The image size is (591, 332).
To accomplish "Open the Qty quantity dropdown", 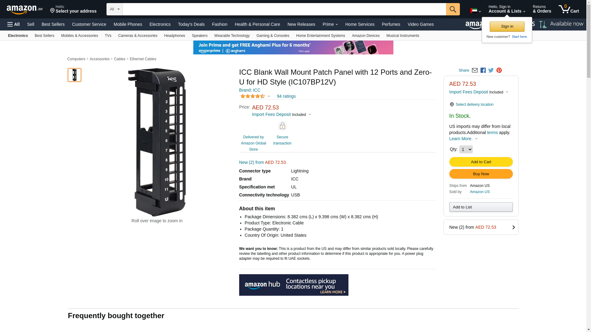I will click(466, 149).
